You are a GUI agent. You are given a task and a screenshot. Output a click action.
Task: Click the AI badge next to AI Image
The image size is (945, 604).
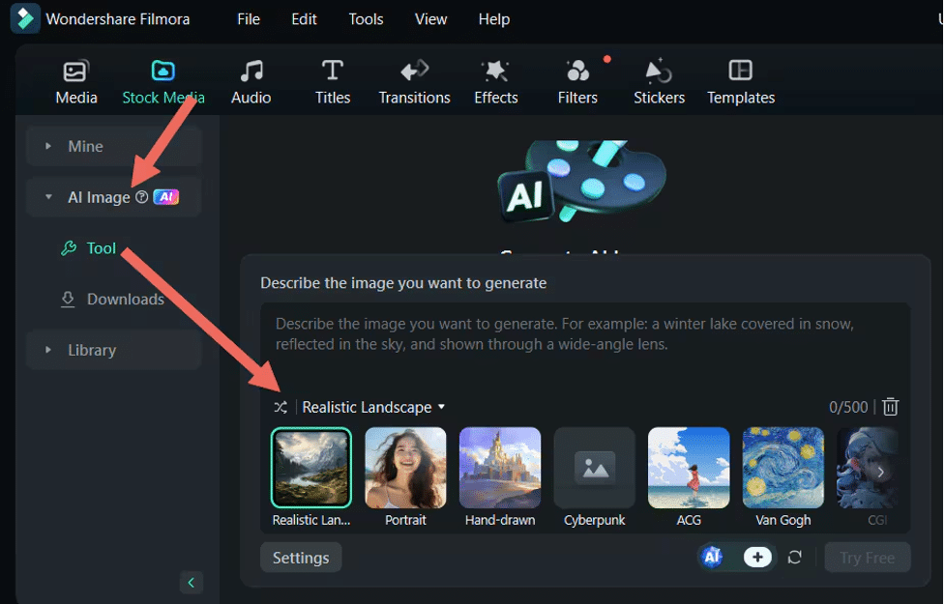pos(166,197)
